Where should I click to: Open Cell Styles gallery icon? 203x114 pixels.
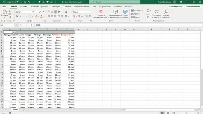(125, 12)
